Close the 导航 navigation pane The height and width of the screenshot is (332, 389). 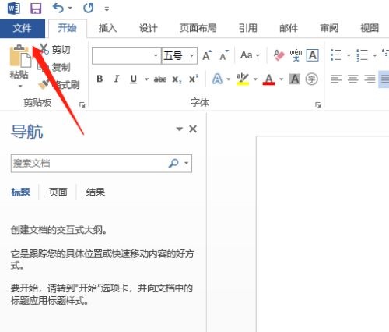click(193, 129)
